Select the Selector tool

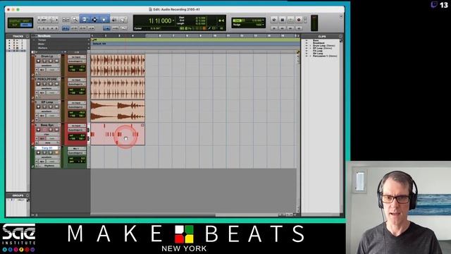[94, 20]
